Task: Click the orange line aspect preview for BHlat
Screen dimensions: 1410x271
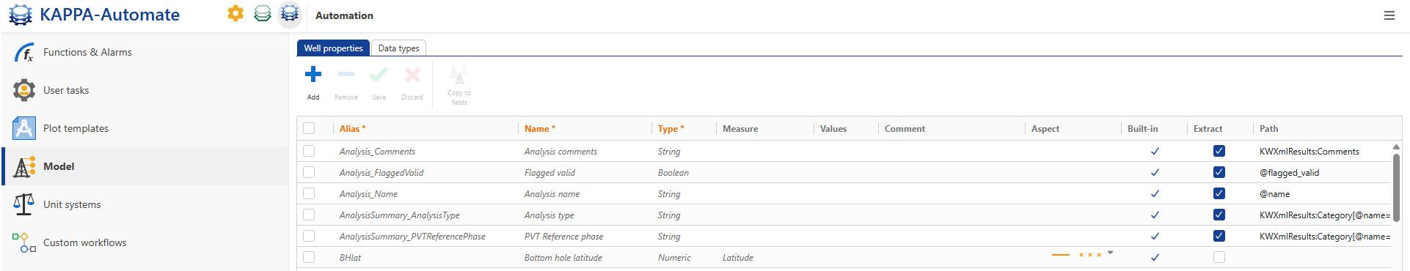Action: pos(1061,255)
